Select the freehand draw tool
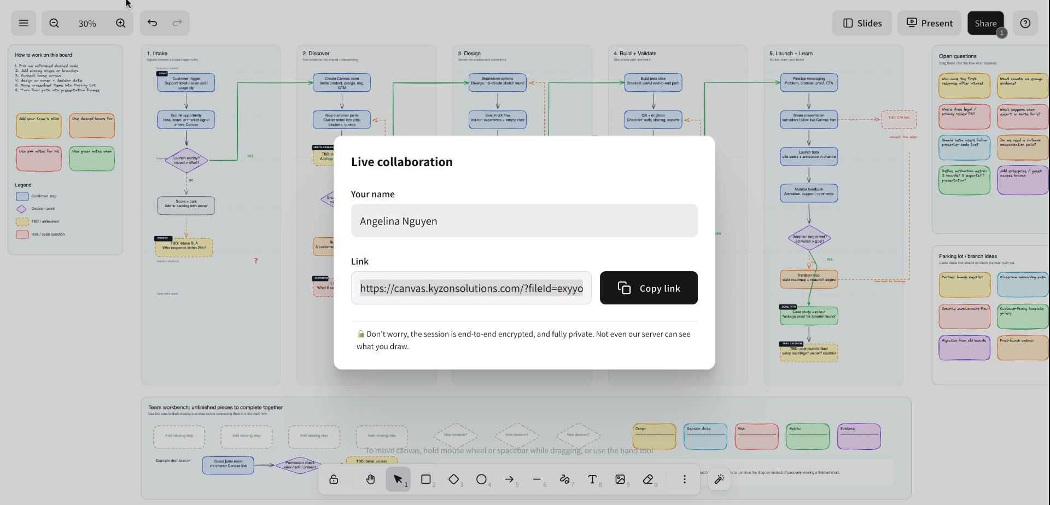Image resolution: width=1050 pixels, height=505 pixels. [565, 479]
